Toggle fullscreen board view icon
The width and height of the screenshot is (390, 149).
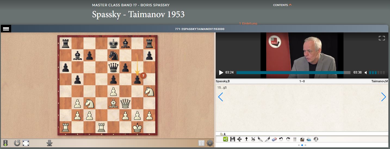26,143
